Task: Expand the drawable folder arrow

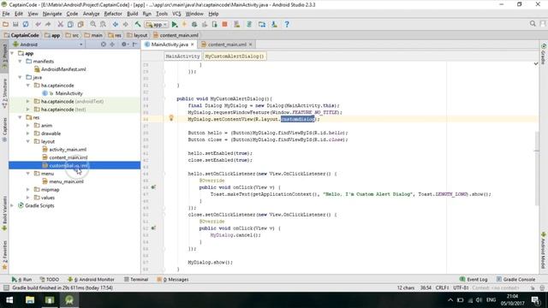Action: click(28, 133)
